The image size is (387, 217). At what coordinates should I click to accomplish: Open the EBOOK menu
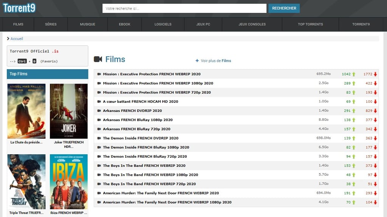[125, 24]
